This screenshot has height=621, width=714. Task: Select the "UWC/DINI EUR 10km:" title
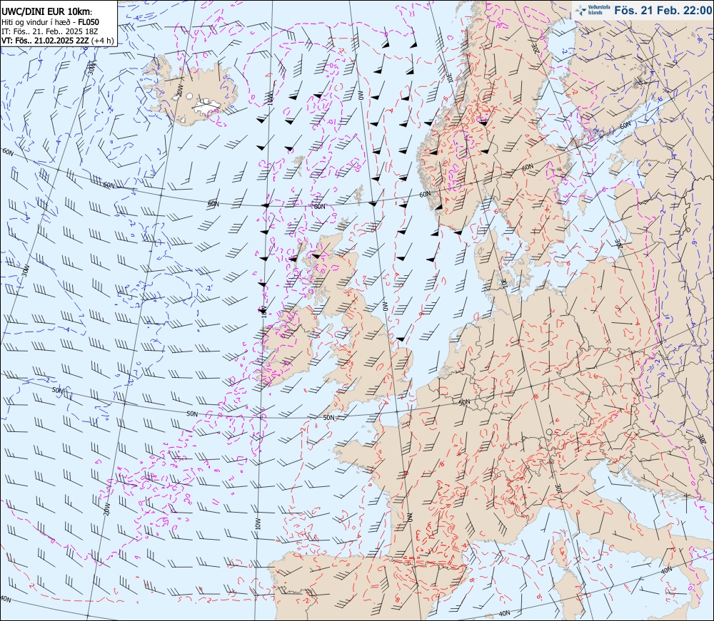click(x=47, y=13)
